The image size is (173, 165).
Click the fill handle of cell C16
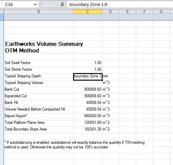point(102,80)
